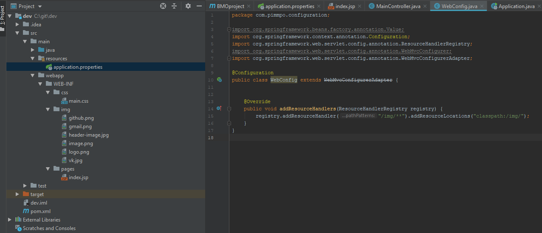Fold addResourceHandlers method at line 14
This screenshot has width=542, height=233.
pos(229,109)
